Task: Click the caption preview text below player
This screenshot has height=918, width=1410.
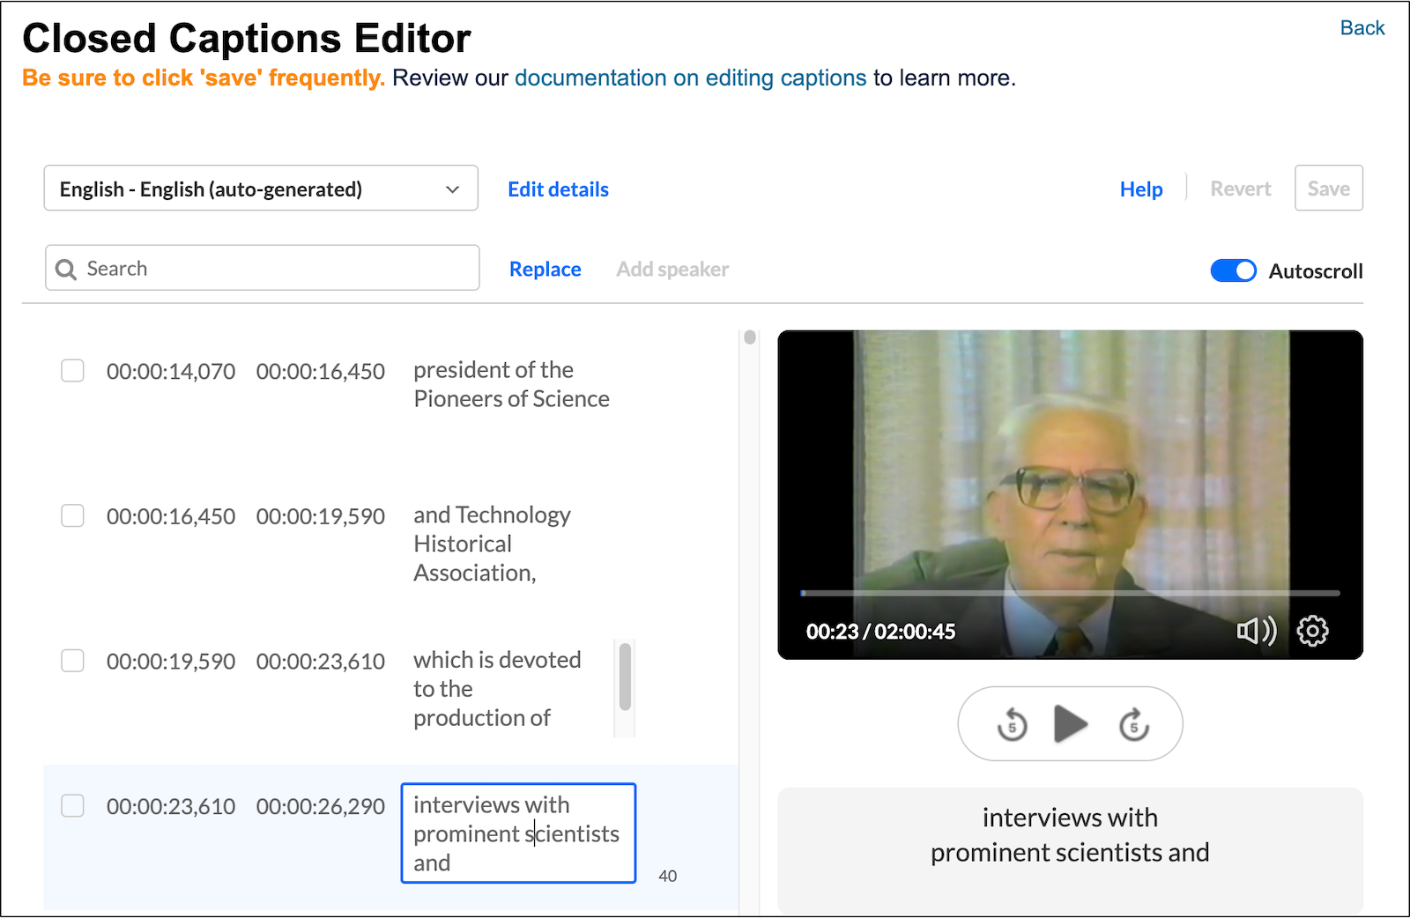Action: (x=1070, y=835)
